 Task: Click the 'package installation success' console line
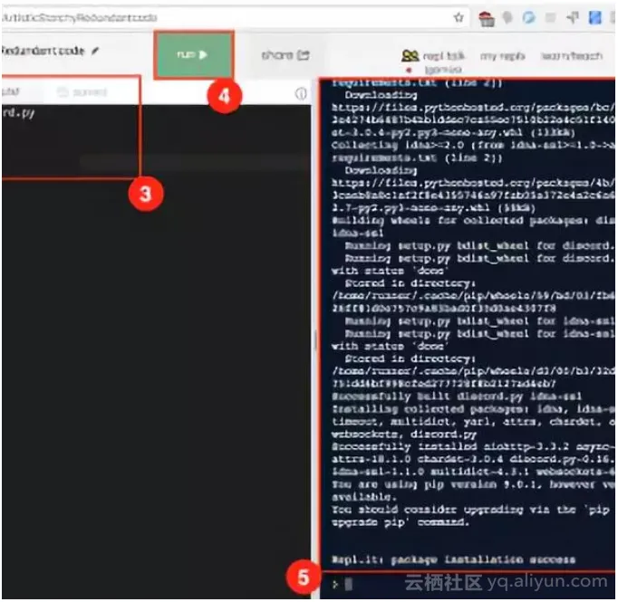453,559
